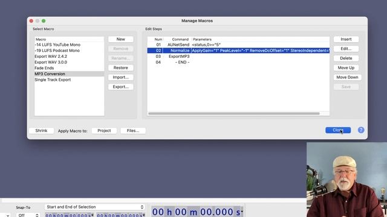
Task: Delete the selected step
Action: coord(346,58)
